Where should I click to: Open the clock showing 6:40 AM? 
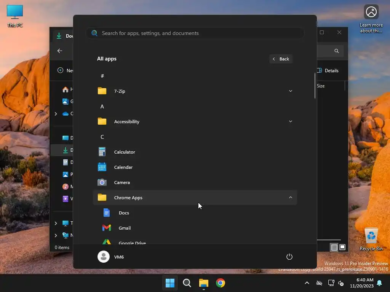click(362, 283)
